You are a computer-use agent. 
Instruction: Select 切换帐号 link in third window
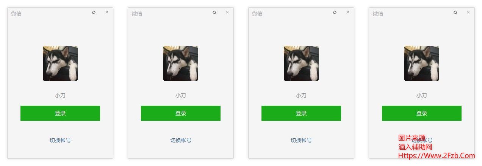click(x=301, y=140)
